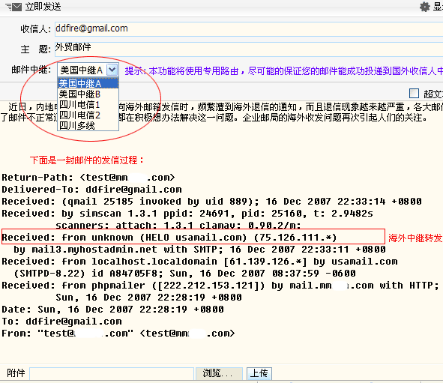Click the red-boxed Received usamail.com header line
Image resolution: width=443 pixels, height=383 pixels.
click(193, 237)
